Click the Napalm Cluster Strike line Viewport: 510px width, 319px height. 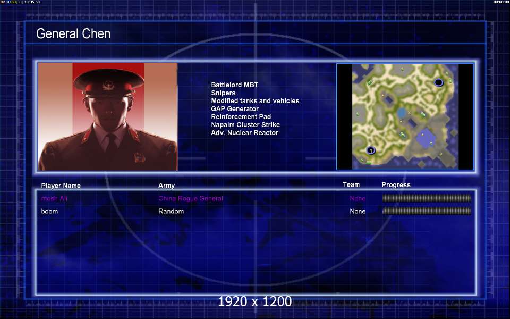[245, 124]
